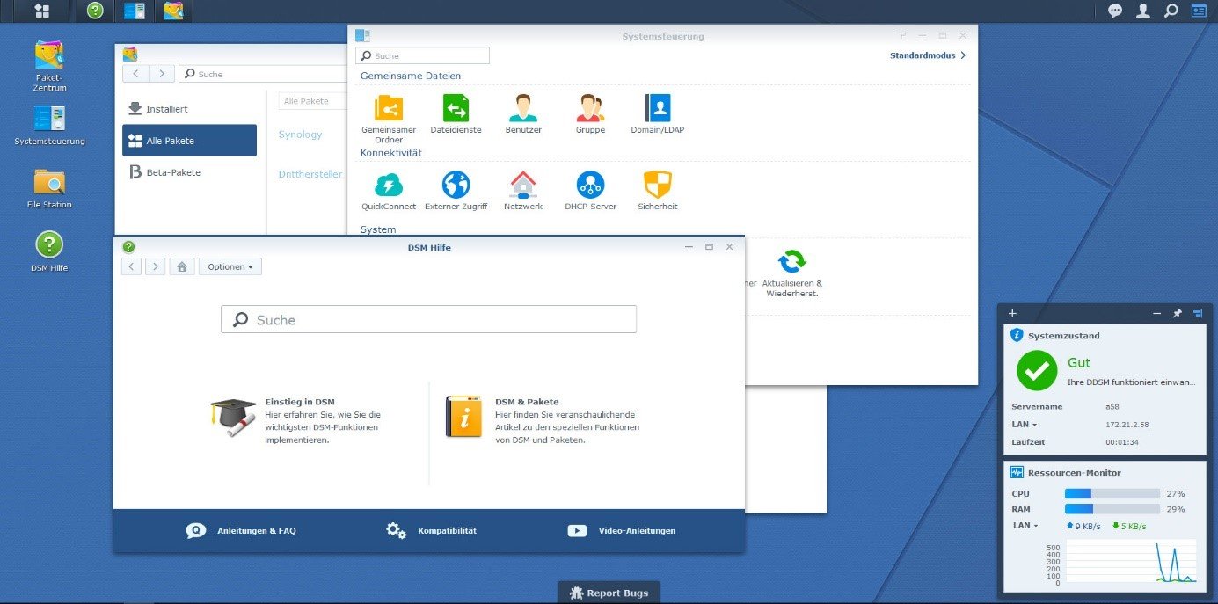1218x604 pixels.
Task: Click the RAM usage bar in Ressourcen-Monitor
Action: pos(1112,509)
